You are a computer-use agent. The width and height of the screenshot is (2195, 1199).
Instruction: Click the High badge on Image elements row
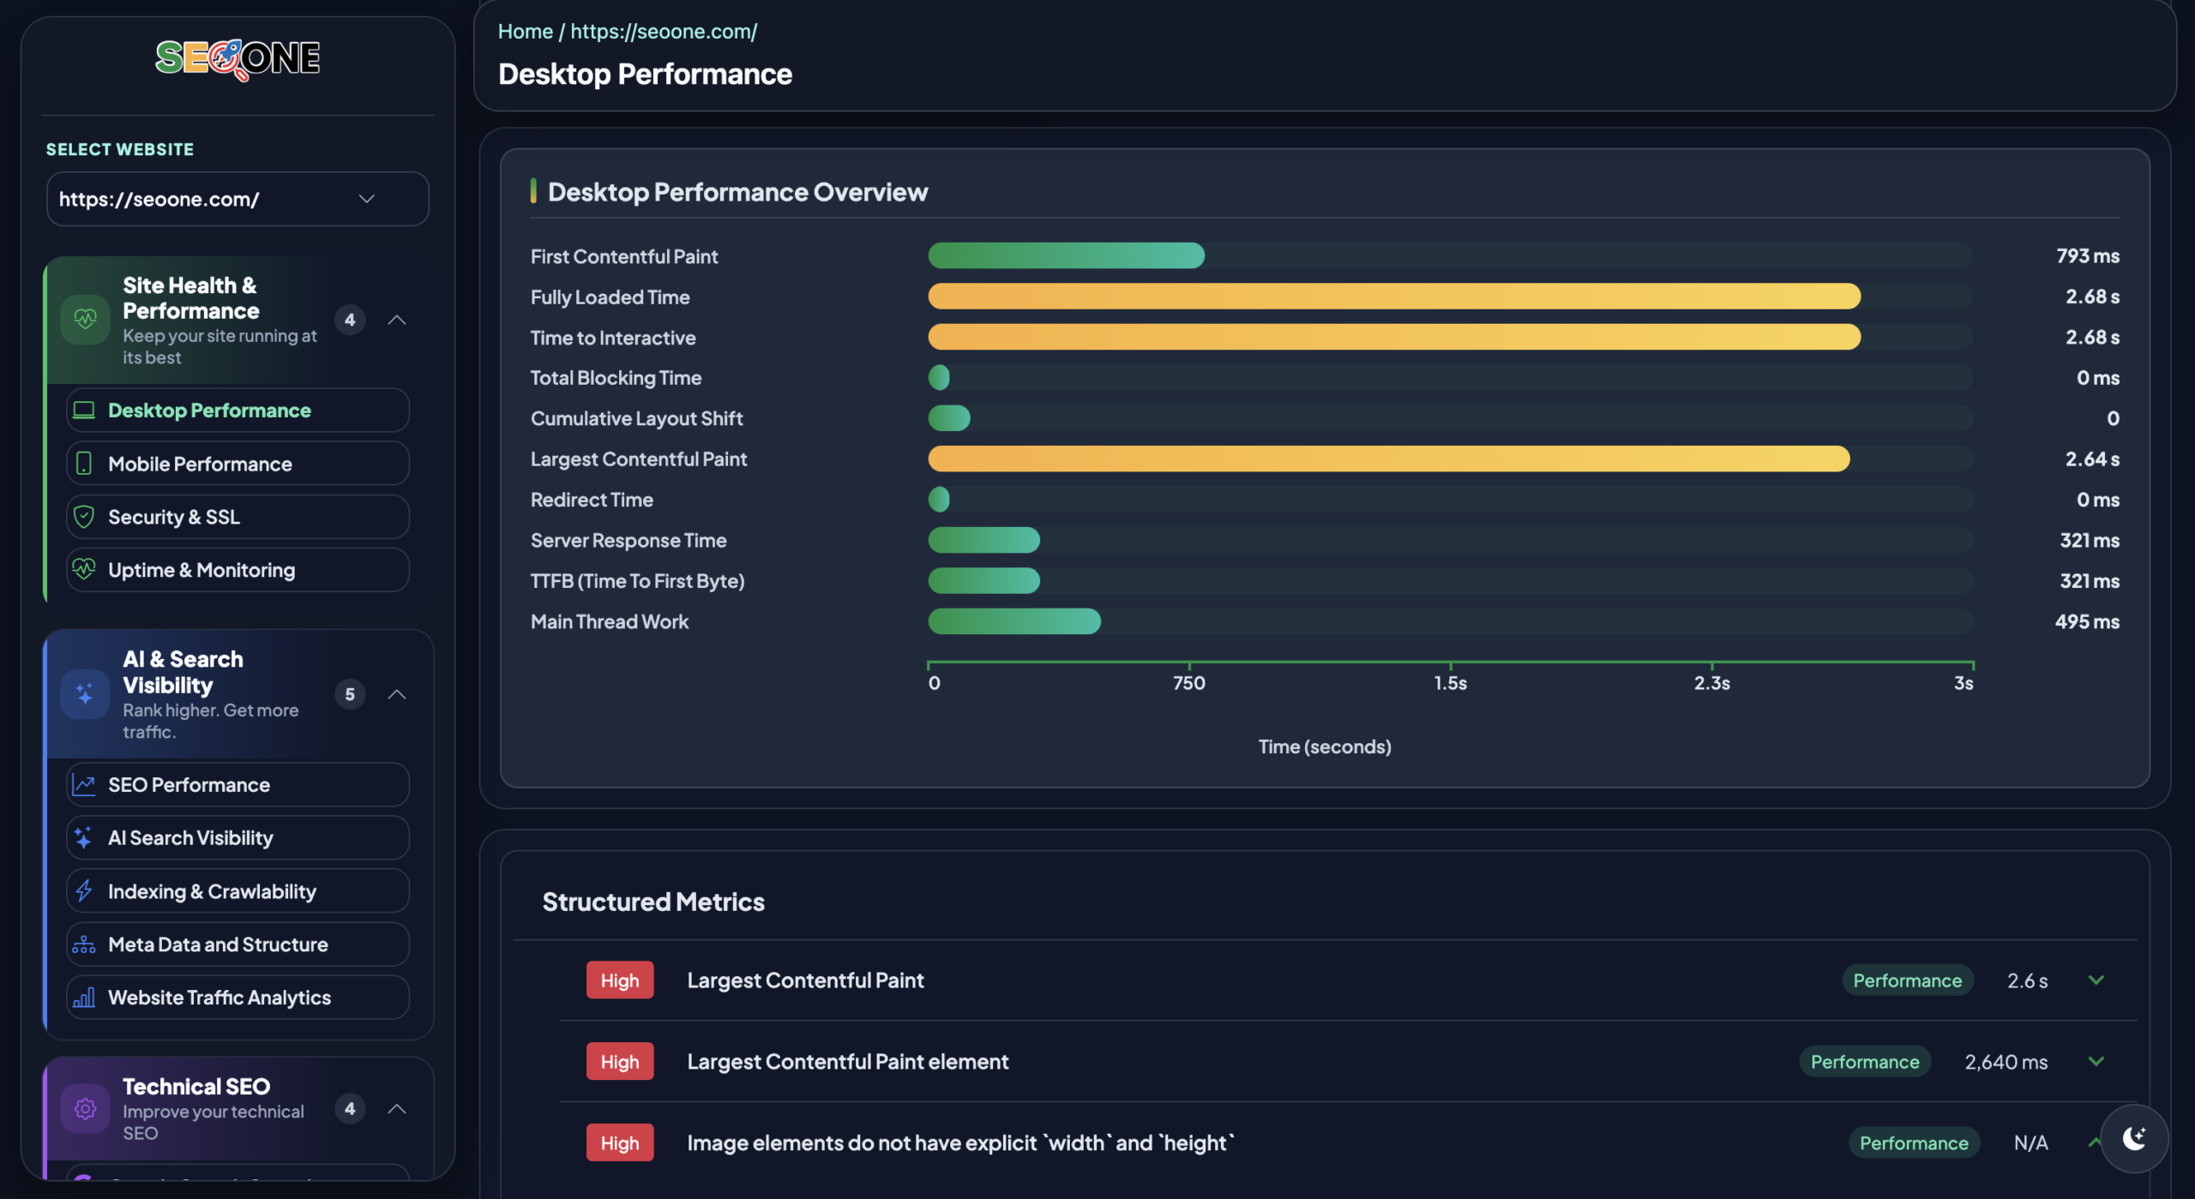pyautogui.click(x=620, y=1142)
